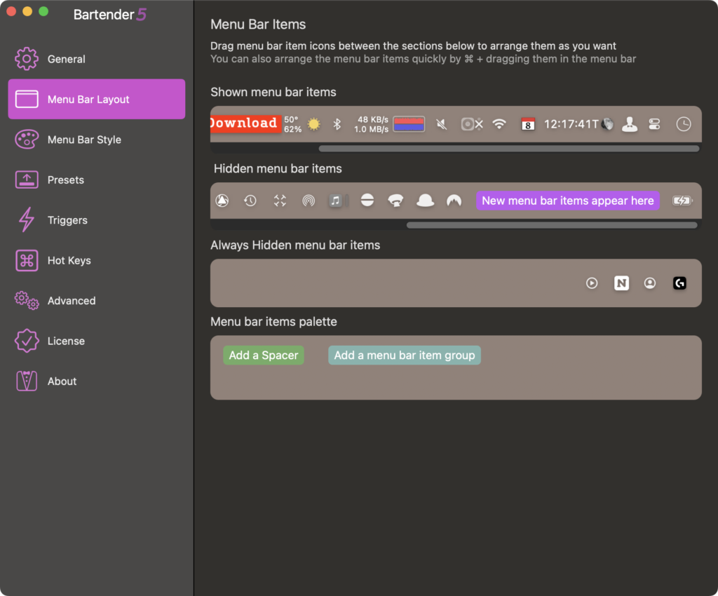This screenshot has height=596, width=718.
Task: Click the play circle icon in always hidden
Action: (x=592, y=283)
